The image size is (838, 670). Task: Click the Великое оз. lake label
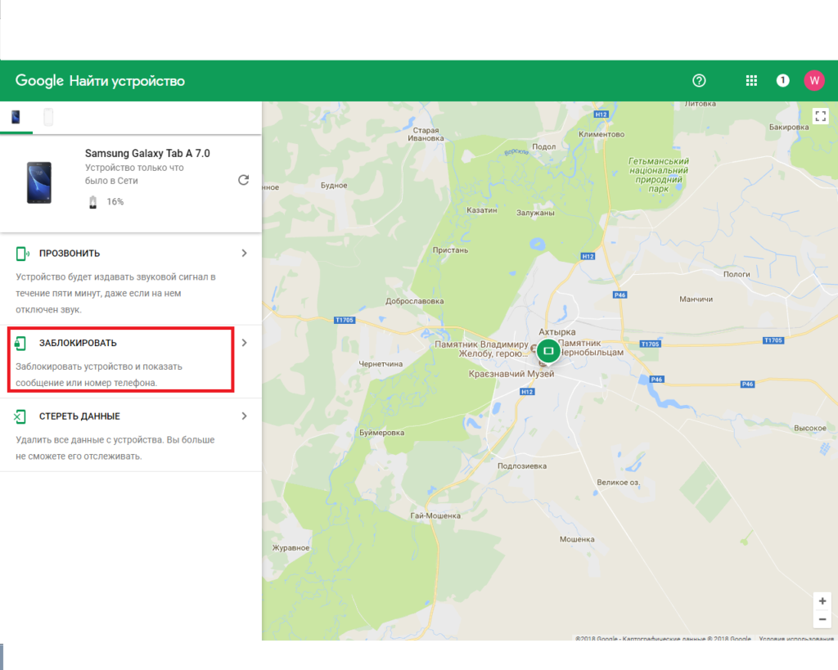coord(619,483)
